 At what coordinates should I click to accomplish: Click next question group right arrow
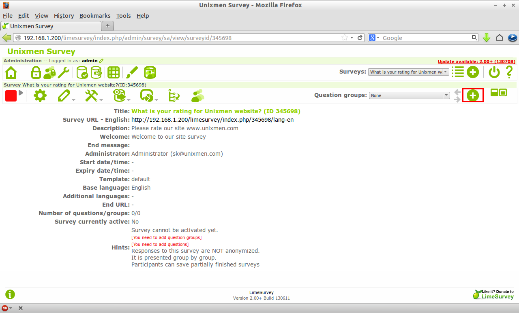point(457,99)
